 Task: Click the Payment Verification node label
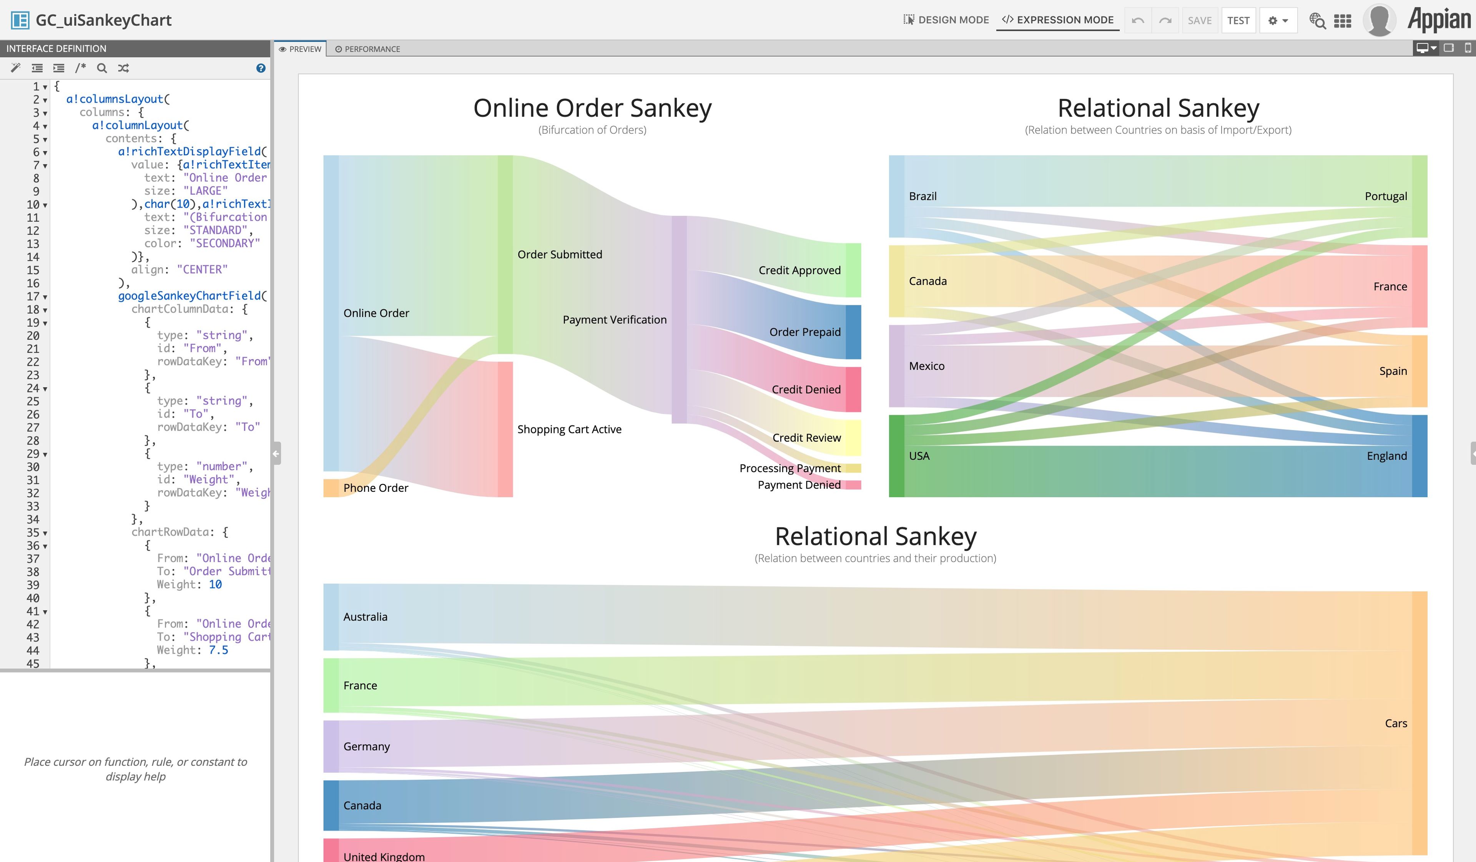tap(614, 320)
